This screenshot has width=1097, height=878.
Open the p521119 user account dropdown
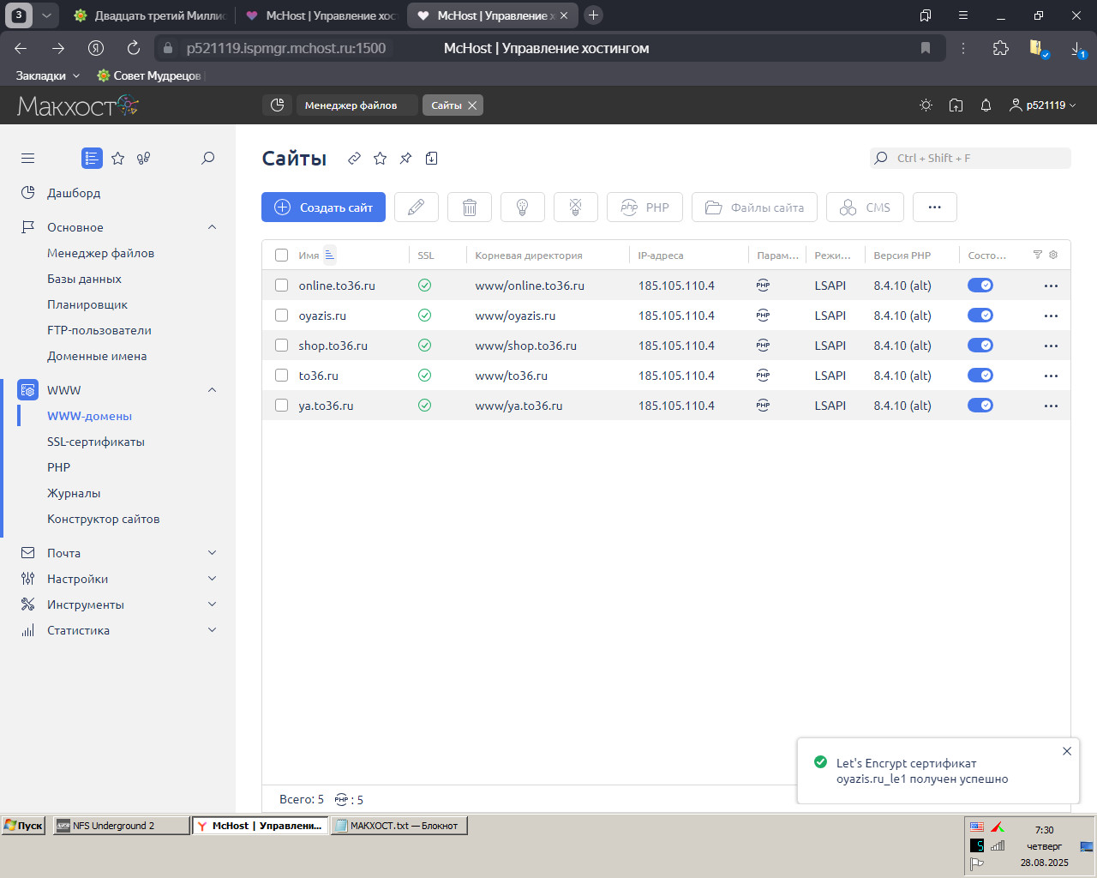(1042, 105)
